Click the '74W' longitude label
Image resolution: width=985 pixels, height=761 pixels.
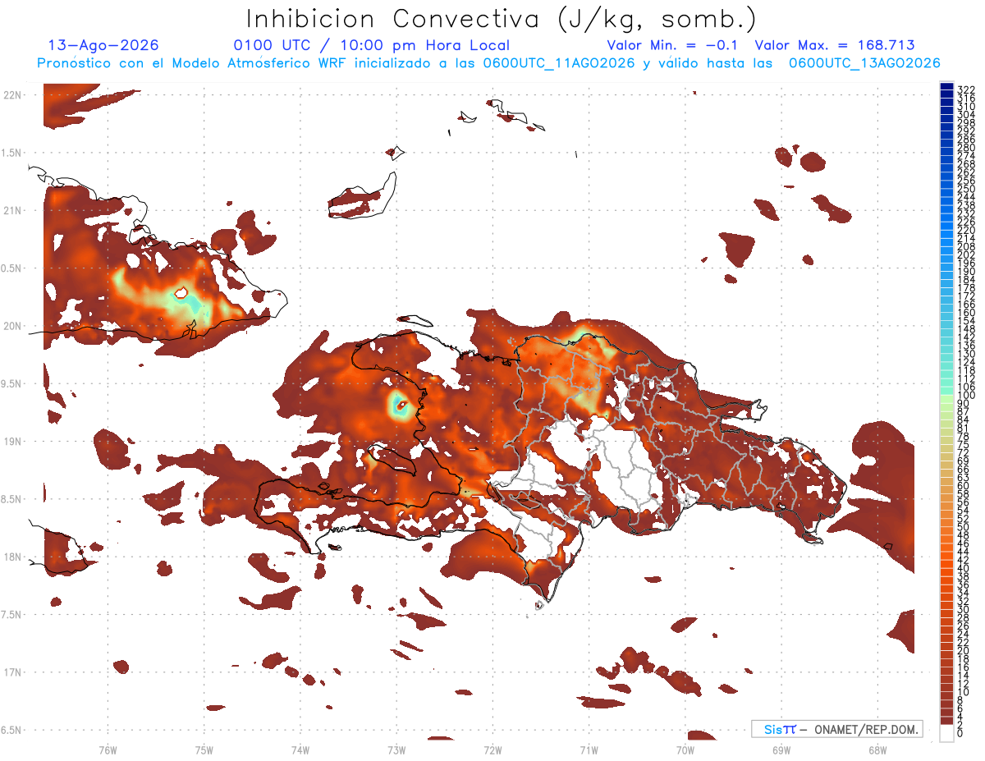(300, 750)
